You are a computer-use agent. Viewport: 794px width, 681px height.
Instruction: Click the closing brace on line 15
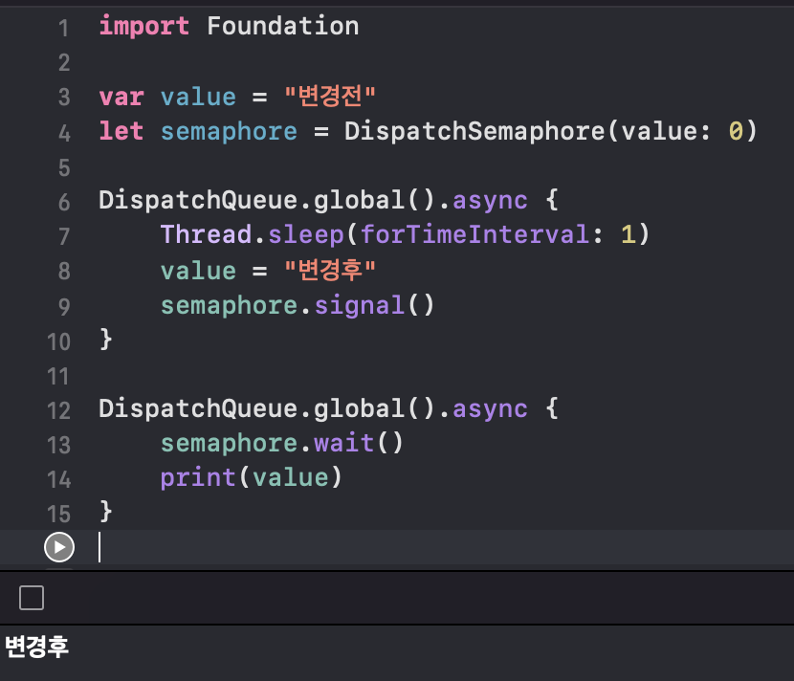click(106, 512)
